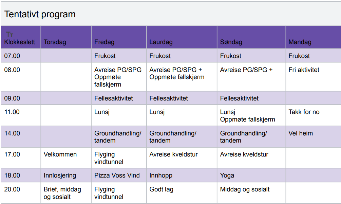Select the Yoga cell under Søndag
The height and width of the screenshot is (204, 341).
pyautogui.click(x=227, y=175)
